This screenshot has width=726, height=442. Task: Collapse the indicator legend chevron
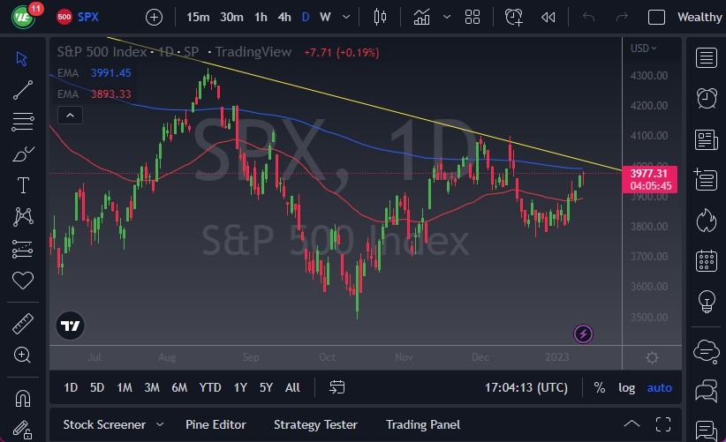pos(70,115)
